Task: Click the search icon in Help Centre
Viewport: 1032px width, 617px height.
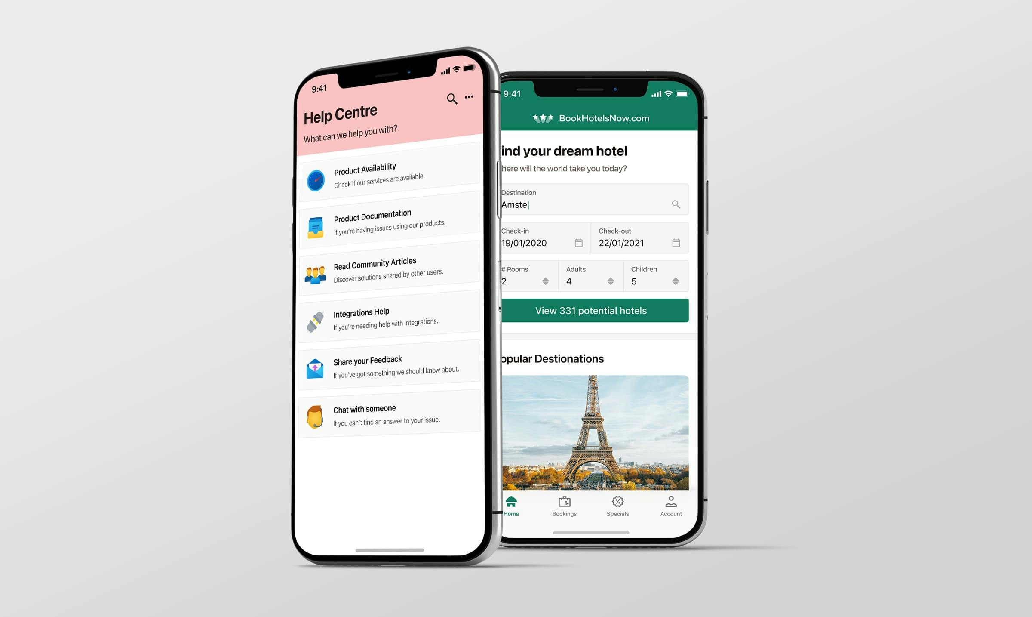Action: pyautogui.click(x=450, y=98)
